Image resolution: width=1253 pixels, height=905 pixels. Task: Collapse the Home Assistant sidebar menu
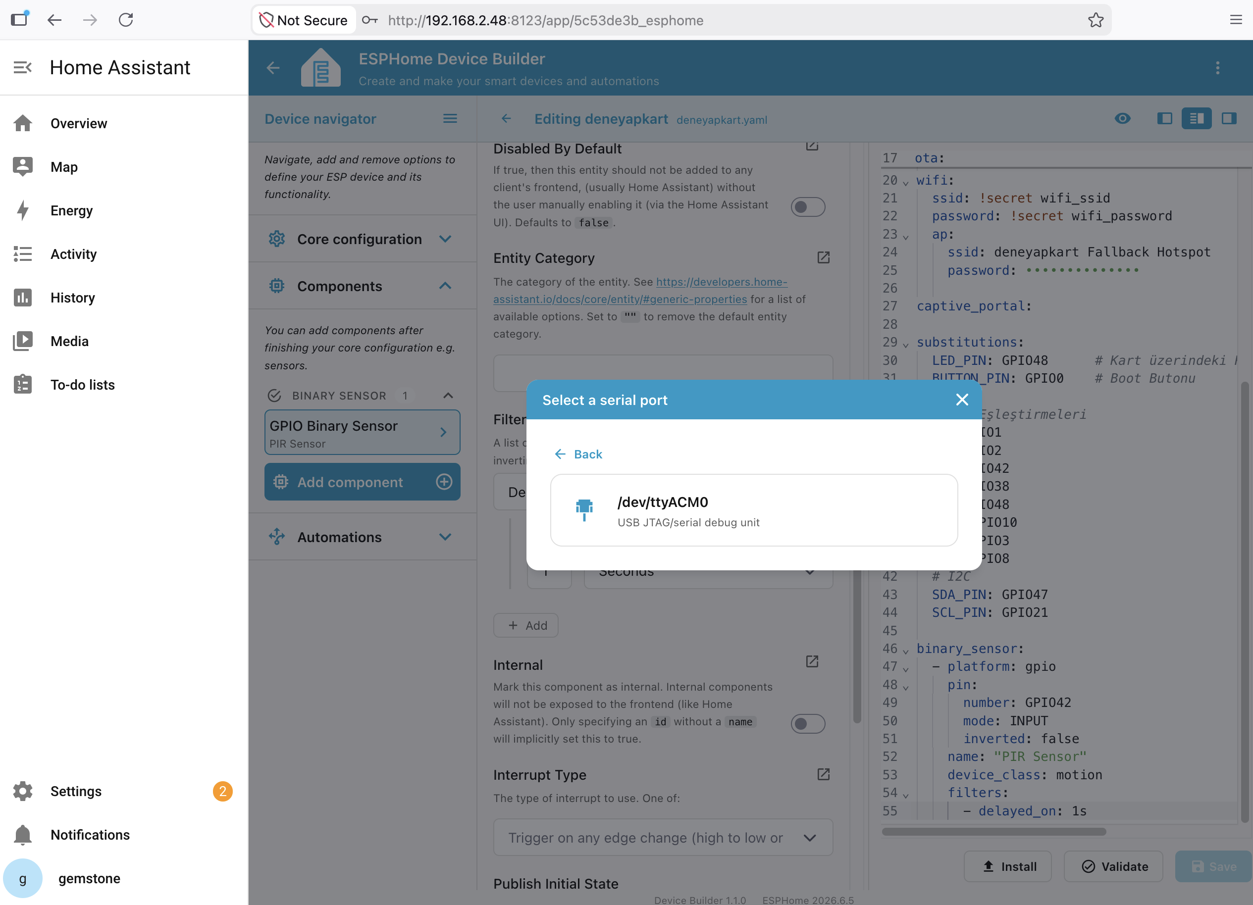[x=23, y=67]
